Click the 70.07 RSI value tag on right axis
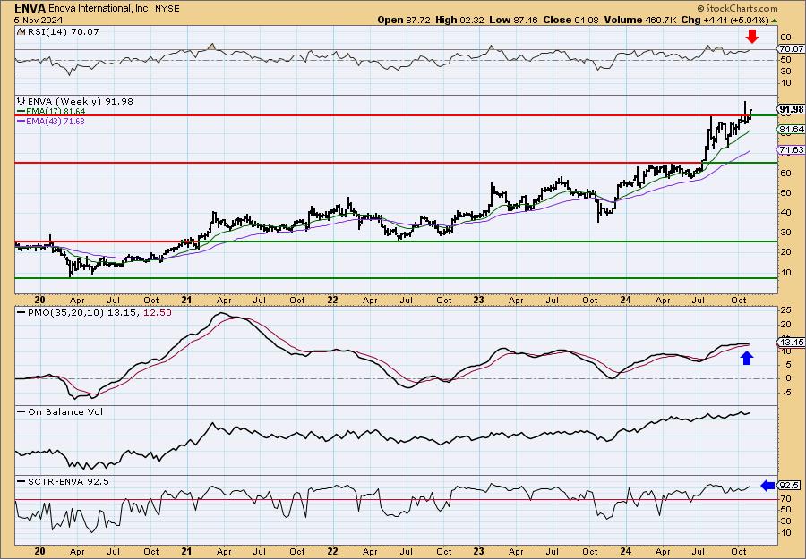 792,49
